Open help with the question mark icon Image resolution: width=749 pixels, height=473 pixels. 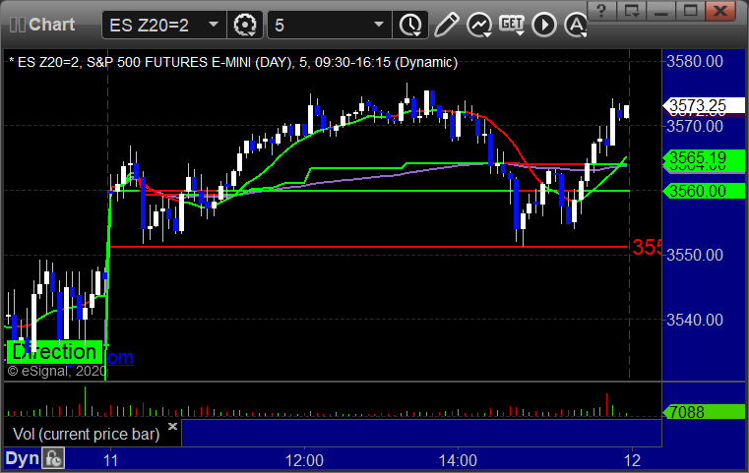(x=601, y=10)
